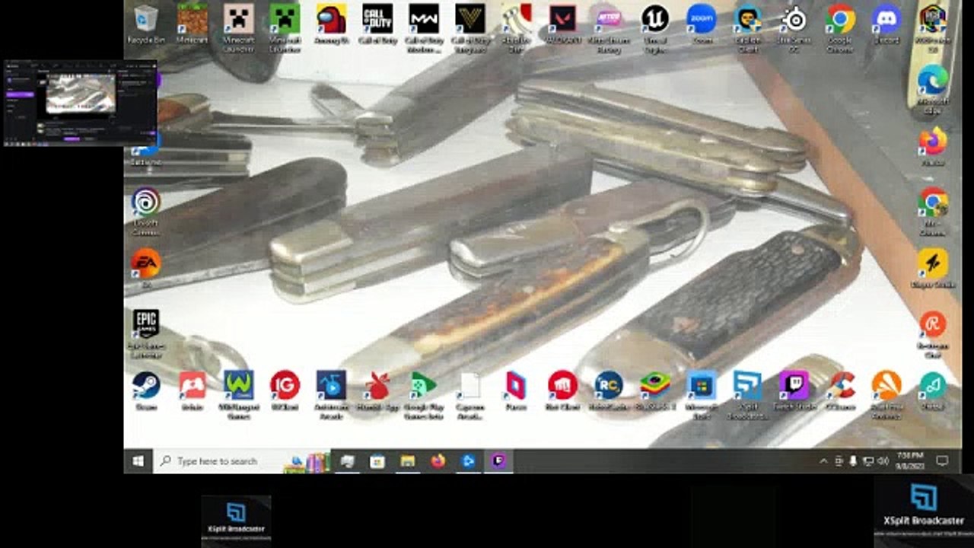Open the volume control in system tray
974x548 pixels.
[883, 461]
